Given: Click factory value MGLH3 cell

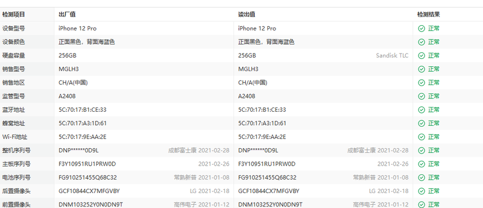Looking at the screenshot, I should [69, 69].
